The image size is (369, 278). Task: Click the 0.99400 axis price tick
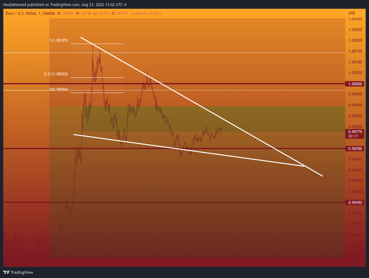pos(355,213)
